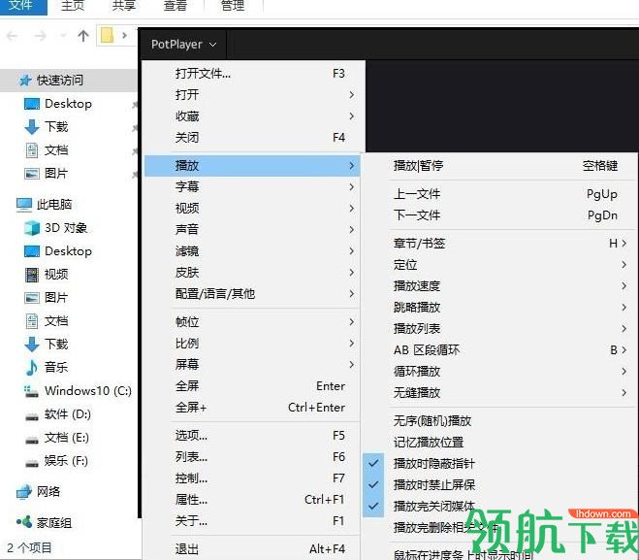Open the PotPlayer main menu dropdown
639x560 pixels.
(184, 44)
